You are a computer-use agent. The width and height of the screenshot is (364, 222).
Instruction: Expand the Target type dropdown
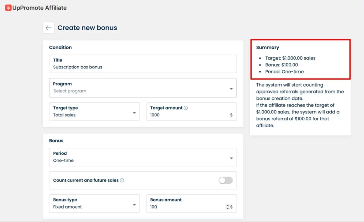click(94, 112)
